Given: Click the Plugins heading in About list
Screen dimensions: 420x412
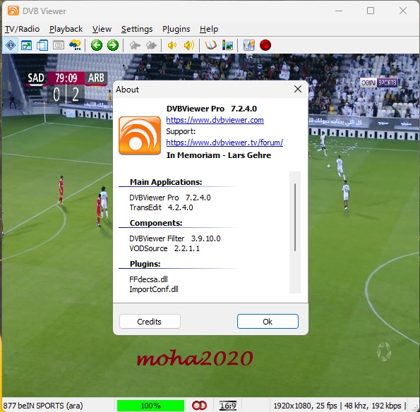Looking at the screenshot, I should (145, 264).
